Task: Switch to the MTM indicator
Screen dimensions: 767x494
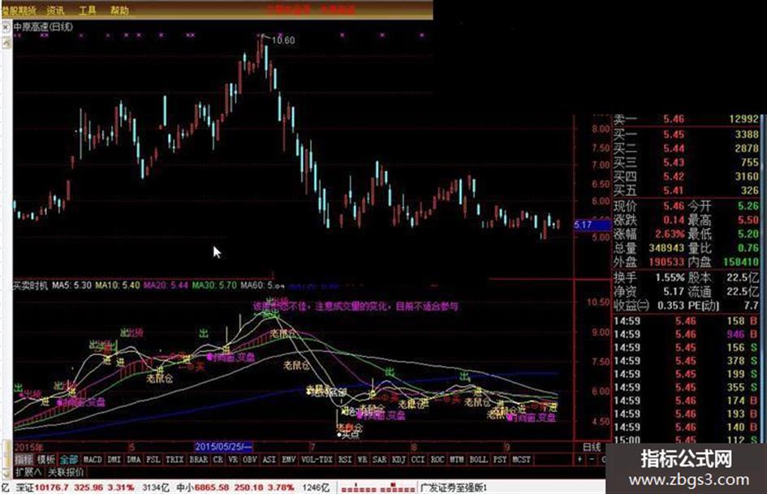Action: [457, 460]
